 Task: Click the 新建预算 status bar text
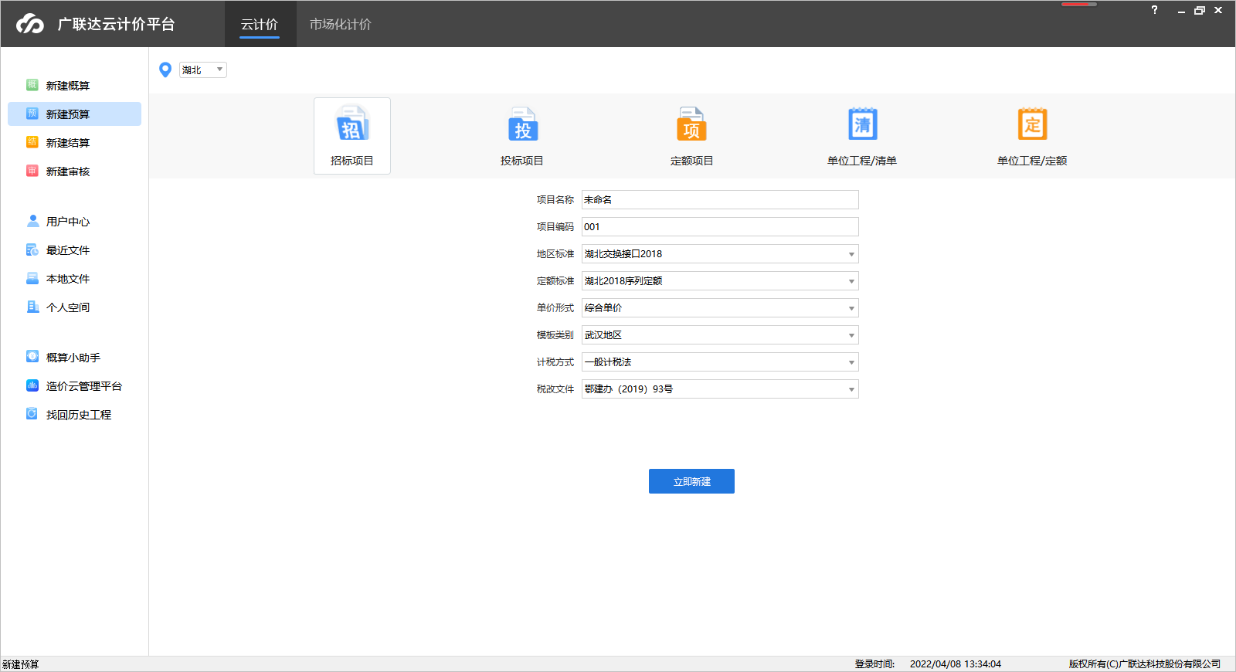(x=21, y=664)
